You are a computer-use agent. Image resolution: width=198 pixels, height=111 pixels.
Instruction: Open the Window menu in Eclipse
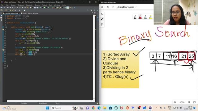point(57,5)
